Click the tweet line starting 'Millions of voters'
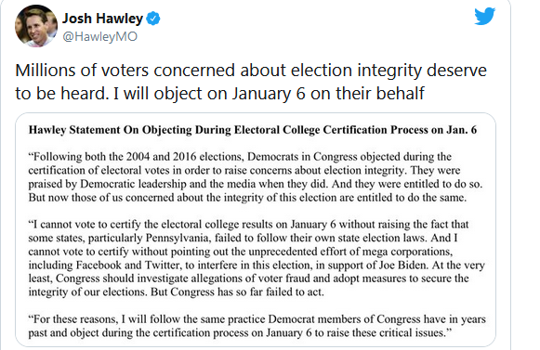The height and width of the screenshot is (350, 540). [x=251, y=71]
